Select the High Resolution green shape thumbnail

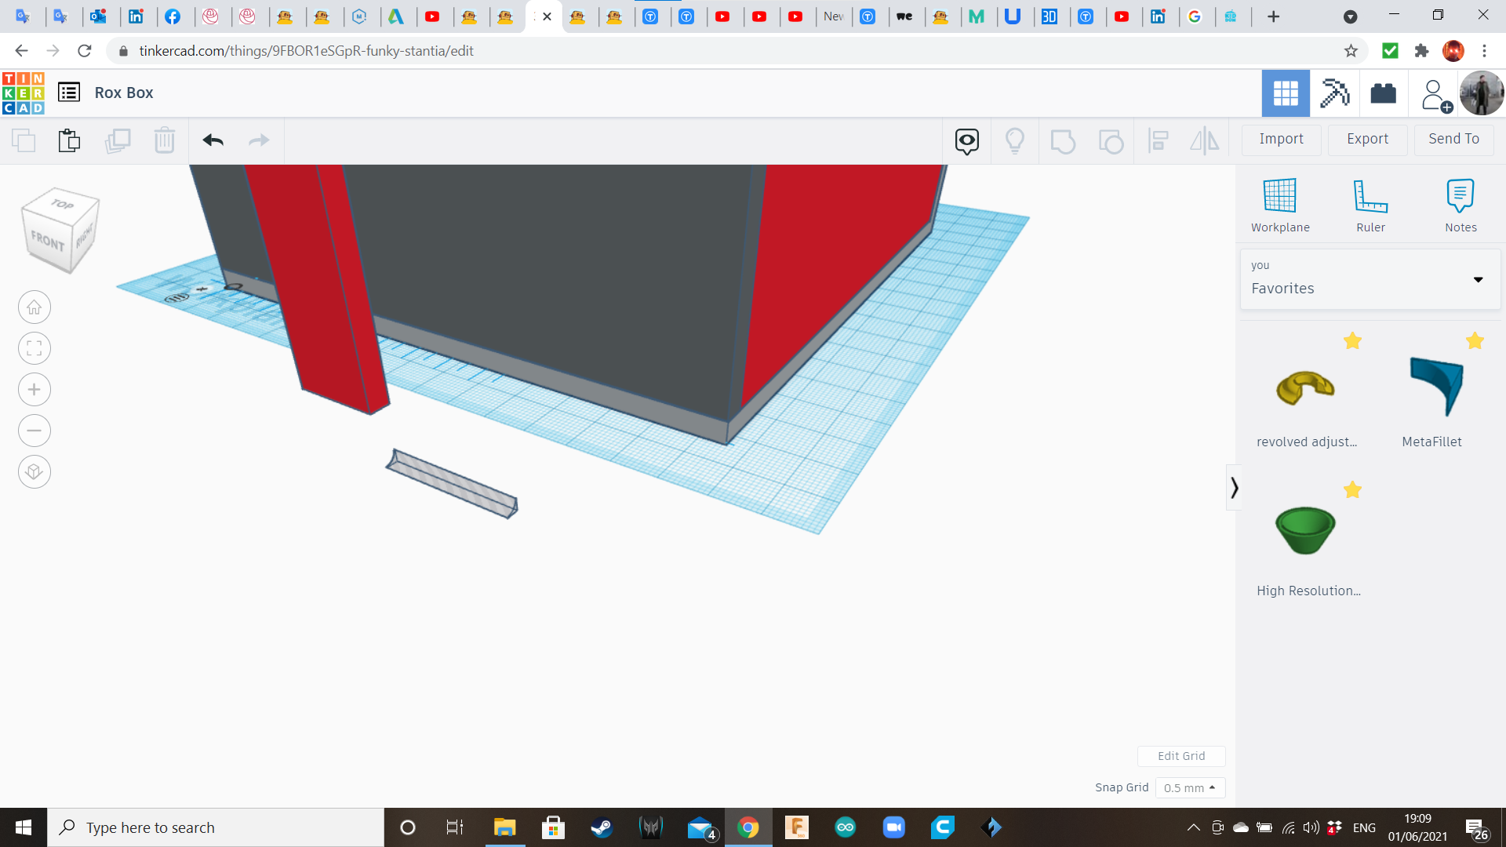(x=1305, y=531)
